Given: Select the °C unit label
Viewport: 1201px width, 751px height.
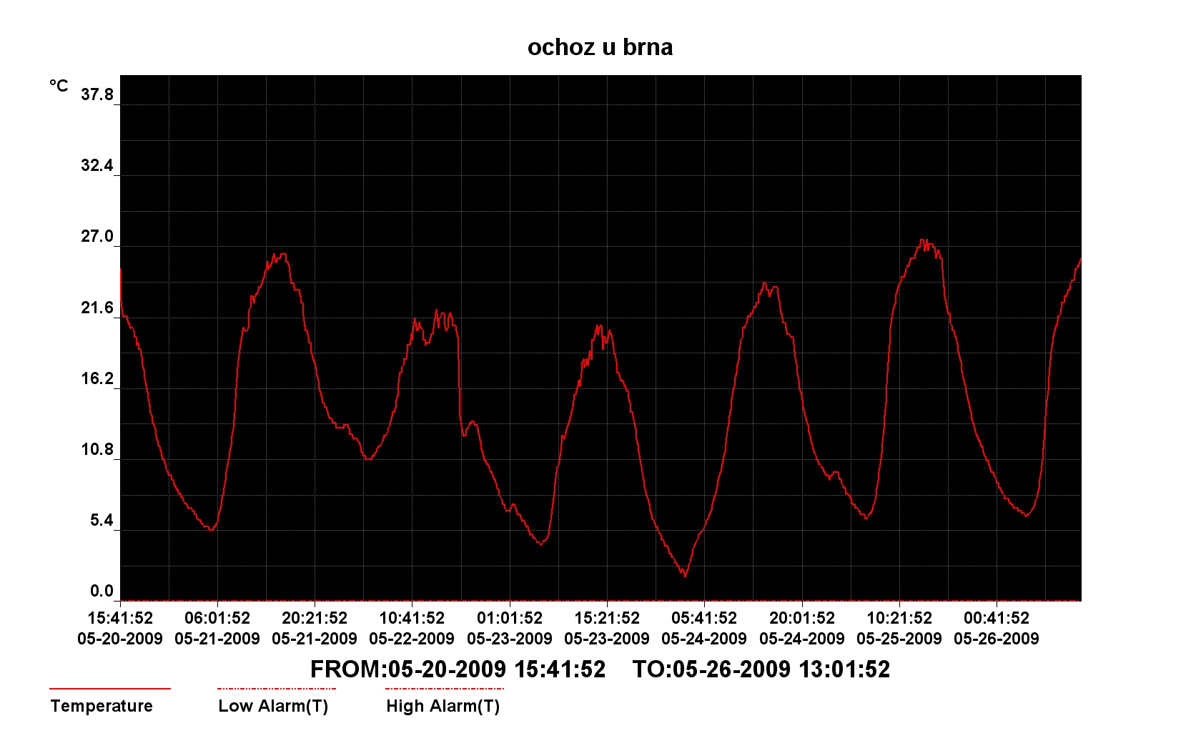Looking at the screenshot, I should pos(59,87).
